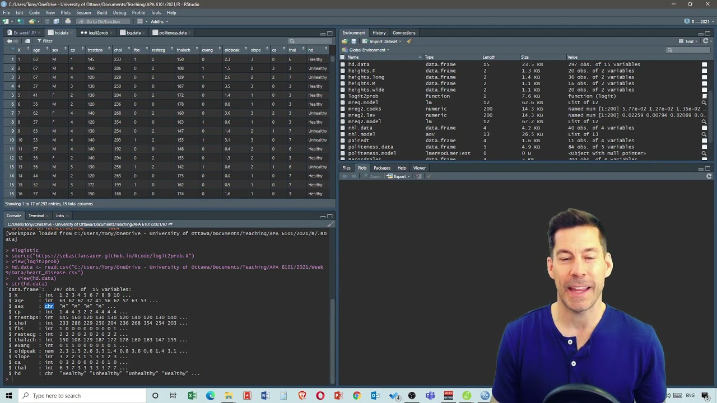
Task: Open Word from the taskbar
Action: point(265,396)
